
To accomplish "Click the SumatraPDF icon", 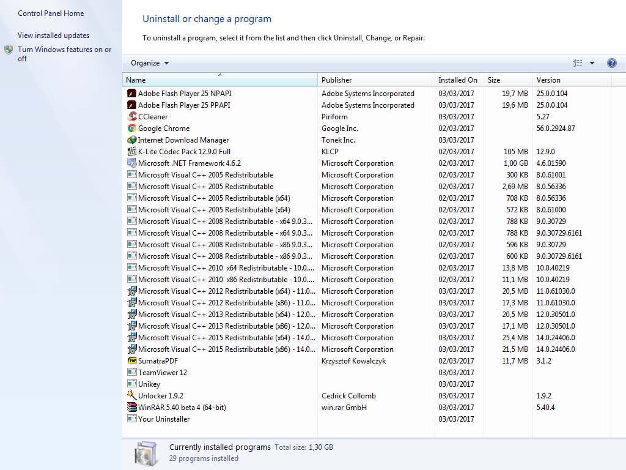I will (132, 361).
